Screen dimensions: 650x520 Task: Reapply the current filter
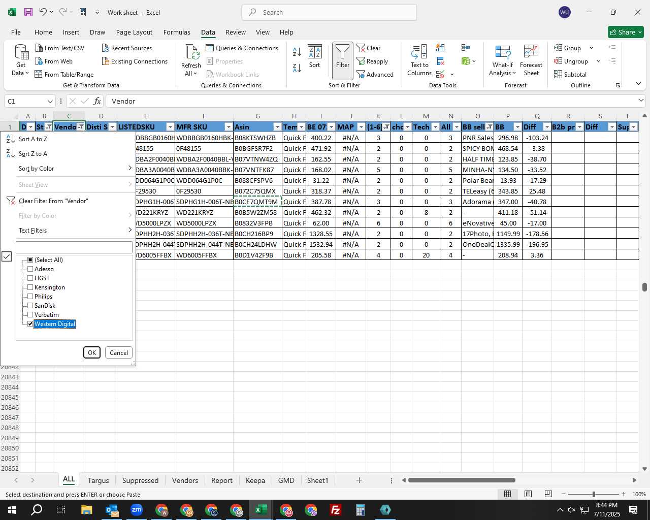(372, 61)
